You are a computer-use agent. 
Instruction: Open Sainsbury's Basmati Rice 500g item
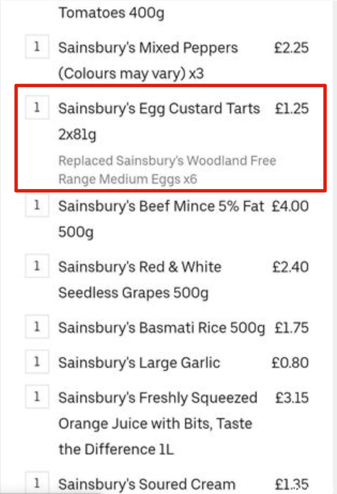162,328
